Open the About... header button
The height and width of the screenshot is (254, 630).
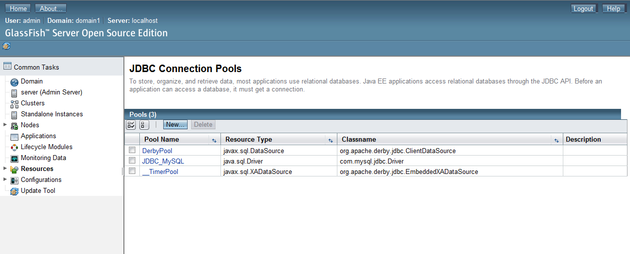[51, 8]
